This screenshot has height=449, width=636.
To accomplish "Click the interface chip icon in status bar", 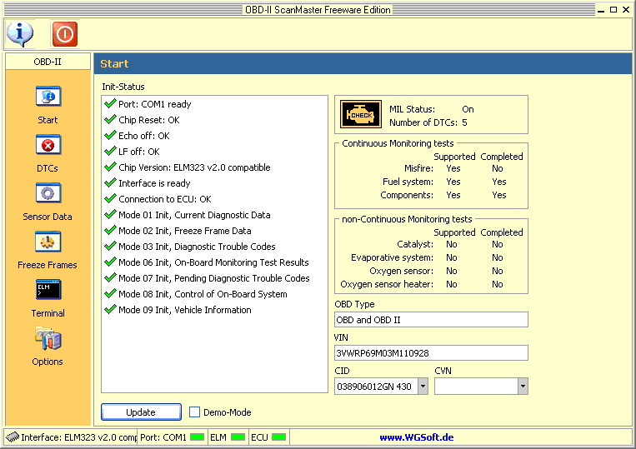I will [13, 437].
